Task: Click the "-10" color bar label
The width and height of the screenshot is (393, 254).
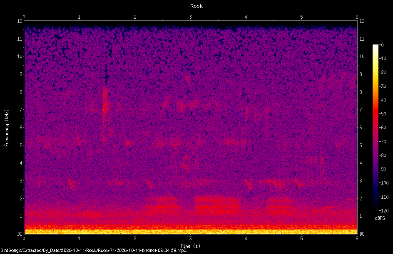Action: pos(382,59)
